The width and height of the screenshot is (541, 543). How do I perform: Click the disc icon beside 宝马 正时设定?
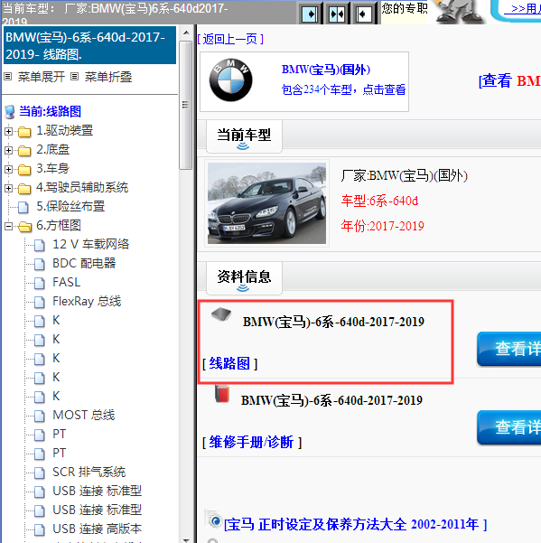point(215,520)
